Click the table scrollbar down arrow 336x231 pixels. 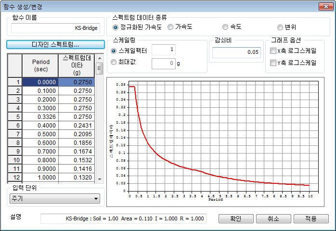[x=100, y=179]
